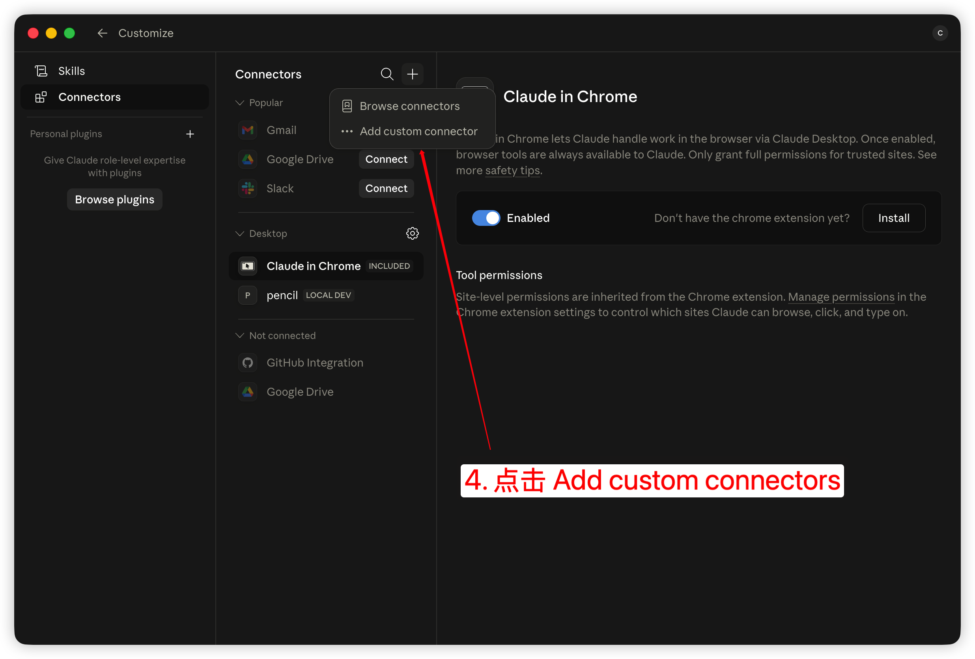Select the Connectors sidebar item
This screenshot has height=659, width=975.
pos(114,97)
